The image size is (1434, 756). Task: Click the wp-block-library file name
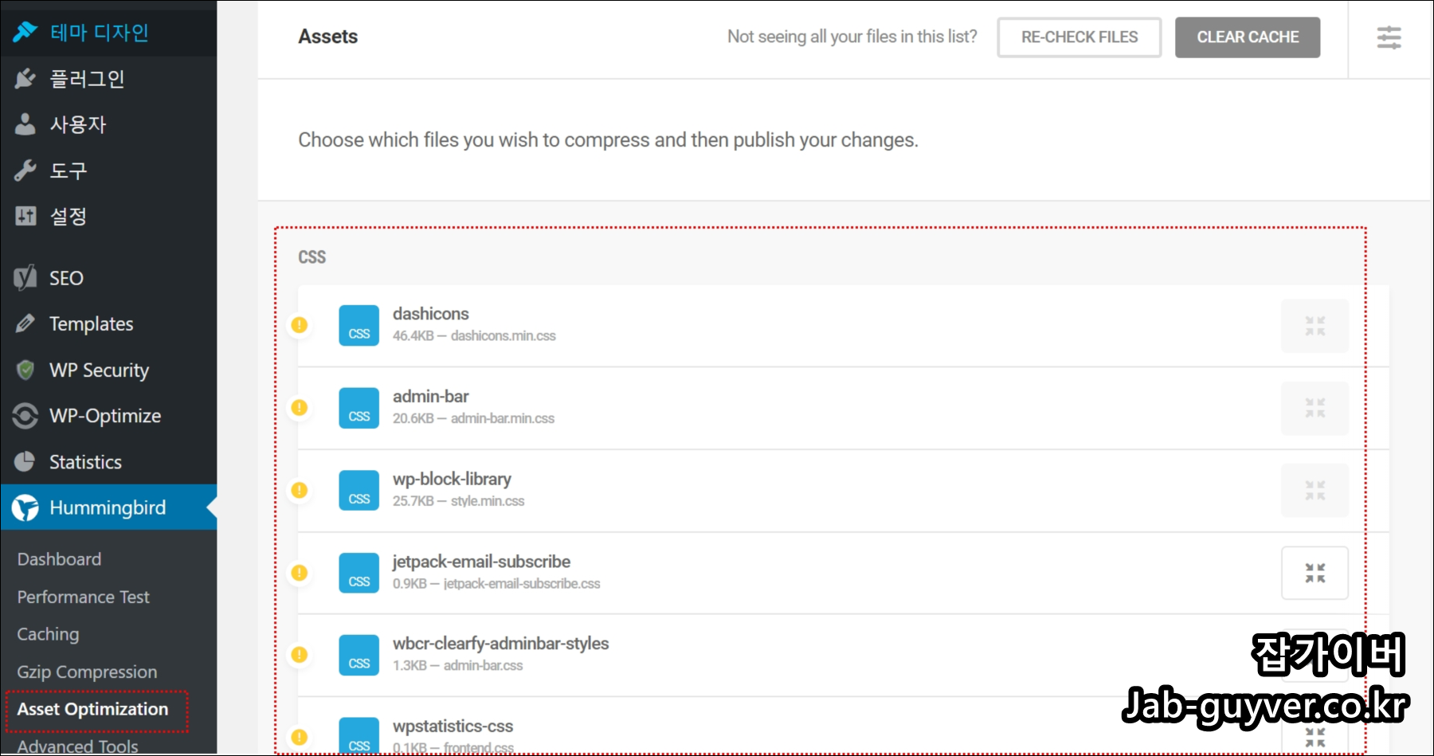452,479
